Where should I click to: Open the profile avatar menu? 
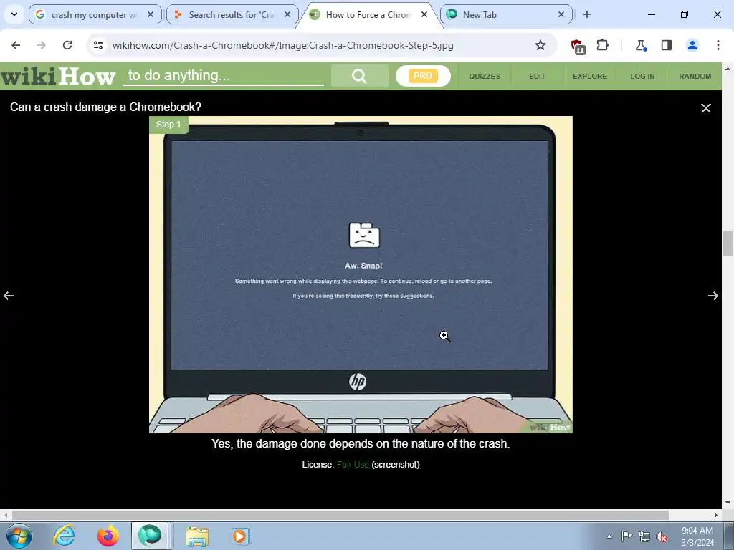692,45
